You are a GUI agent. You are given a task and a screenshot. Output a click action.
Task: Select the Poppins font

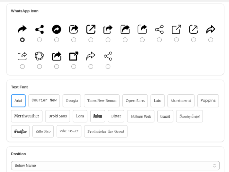point(208,101)
